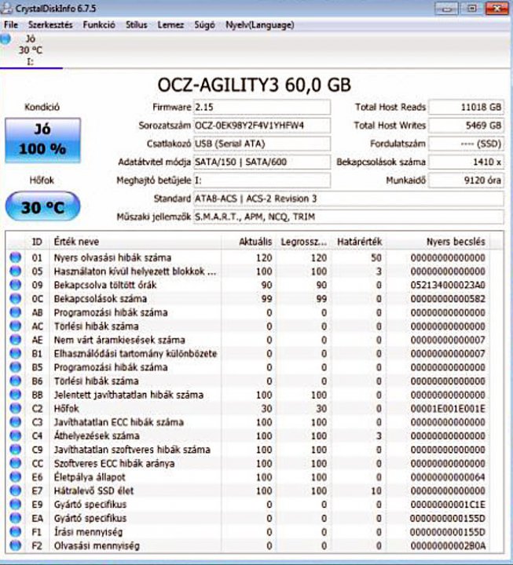
Task: Click status icon of row BB
Action: (x=15, y=395)
